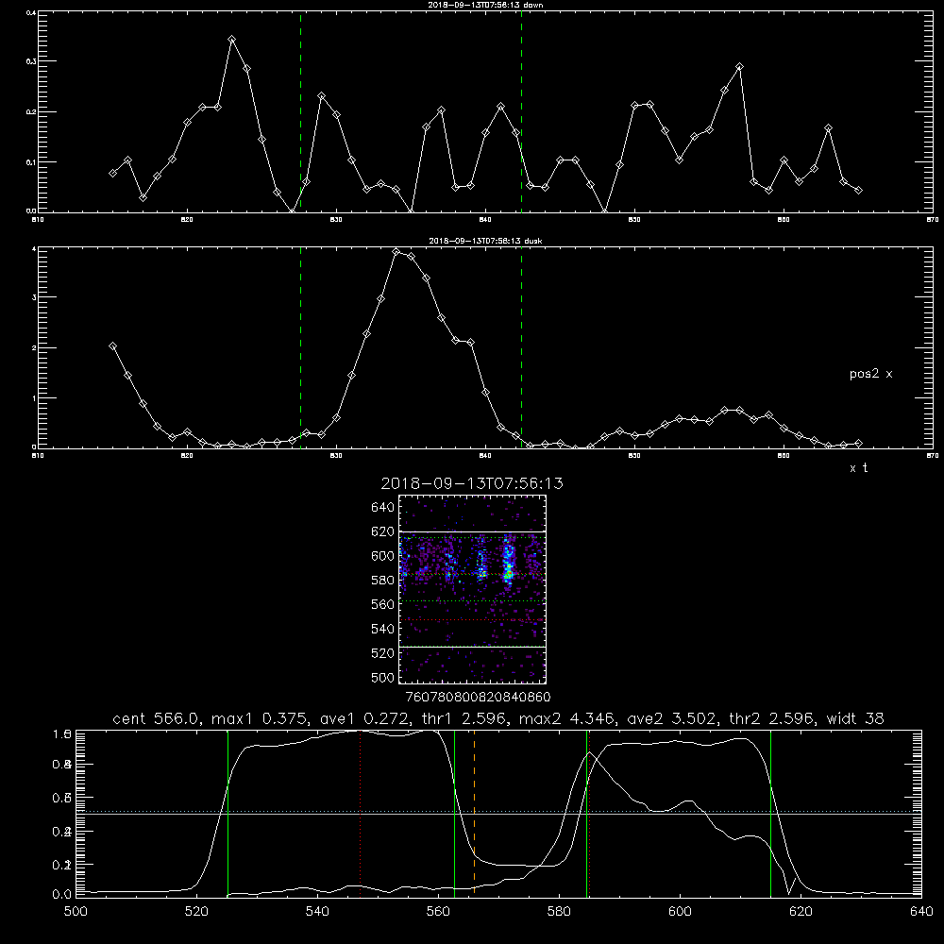Viewport: 944px width, 944px height.
Task: Click the last data point of dawn curve
Action: coord(858,191)
